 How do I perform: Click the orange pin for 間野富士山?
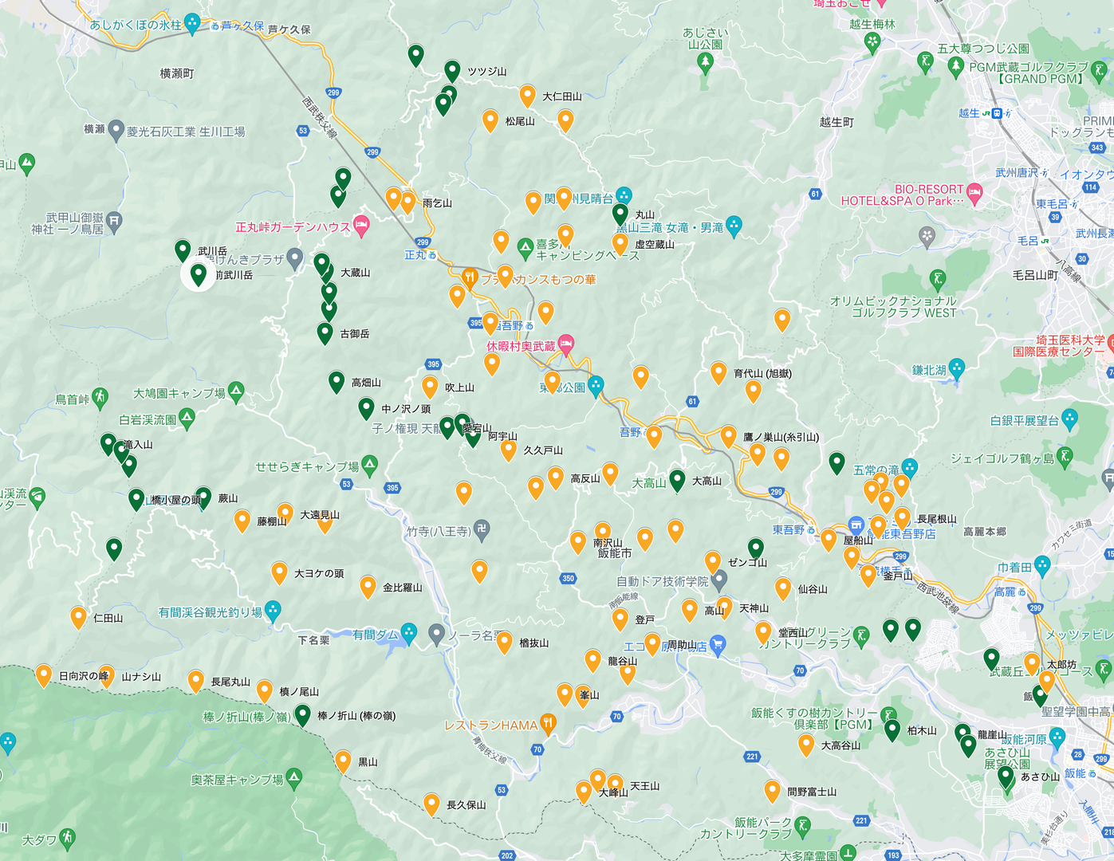click(772, 791)
